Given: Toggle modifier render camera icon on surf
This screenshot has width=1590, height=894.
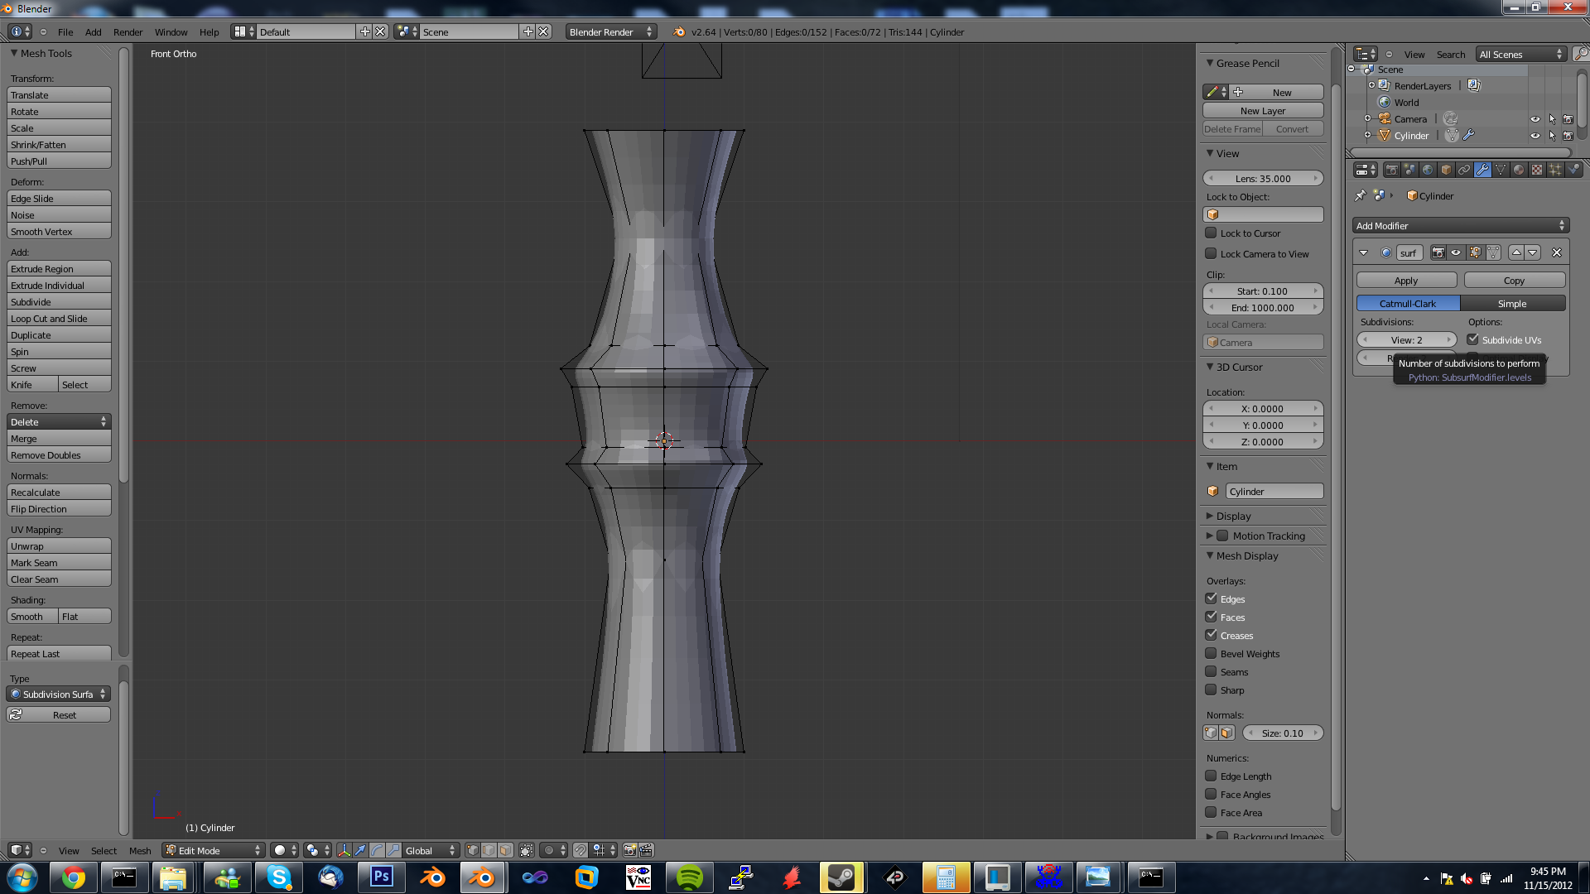Looking at the screenshot, I should click(1438, 252).
